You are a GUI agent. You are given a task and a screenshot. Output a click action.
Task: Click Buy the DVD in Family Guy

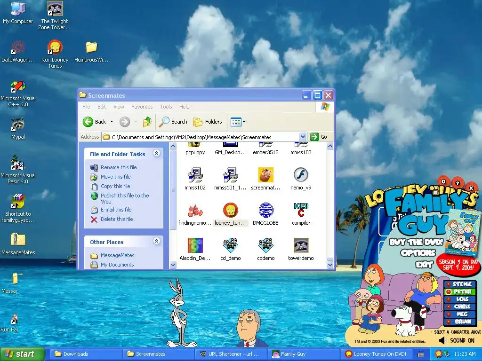416,242
